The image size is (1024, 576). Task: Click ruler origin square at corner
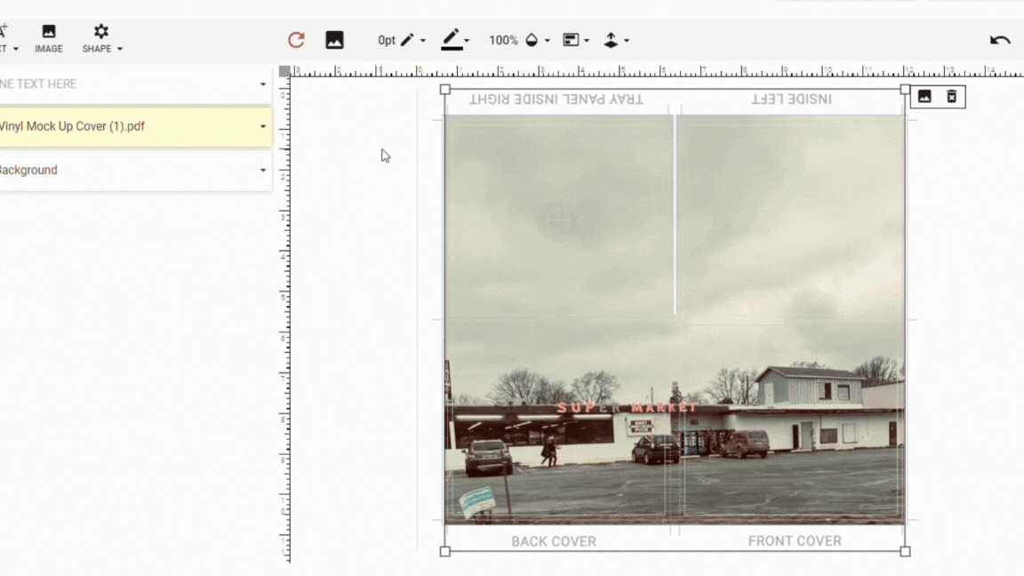[x=284, y=70]
